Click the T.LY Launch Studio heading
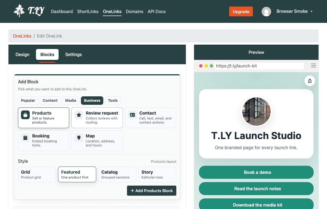 click(x=256, y=136)
